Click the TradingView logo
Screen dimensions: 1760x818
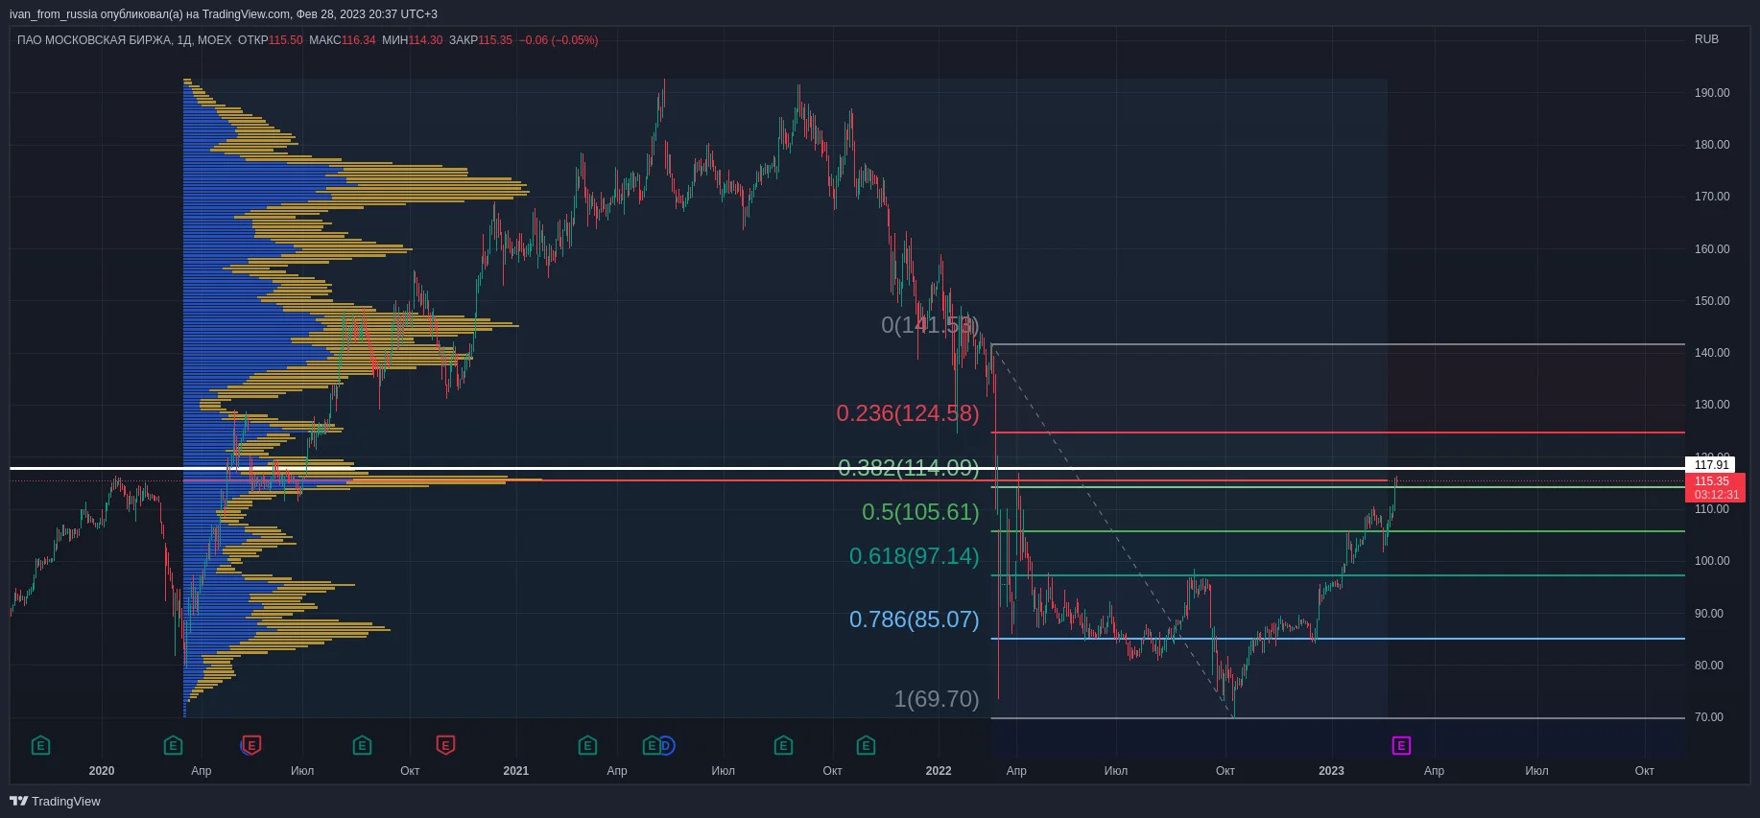point(55,801)
